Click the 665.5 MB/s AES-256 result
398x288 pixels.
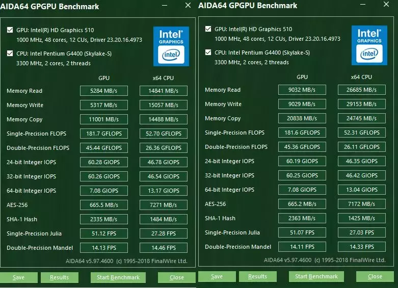104,205
